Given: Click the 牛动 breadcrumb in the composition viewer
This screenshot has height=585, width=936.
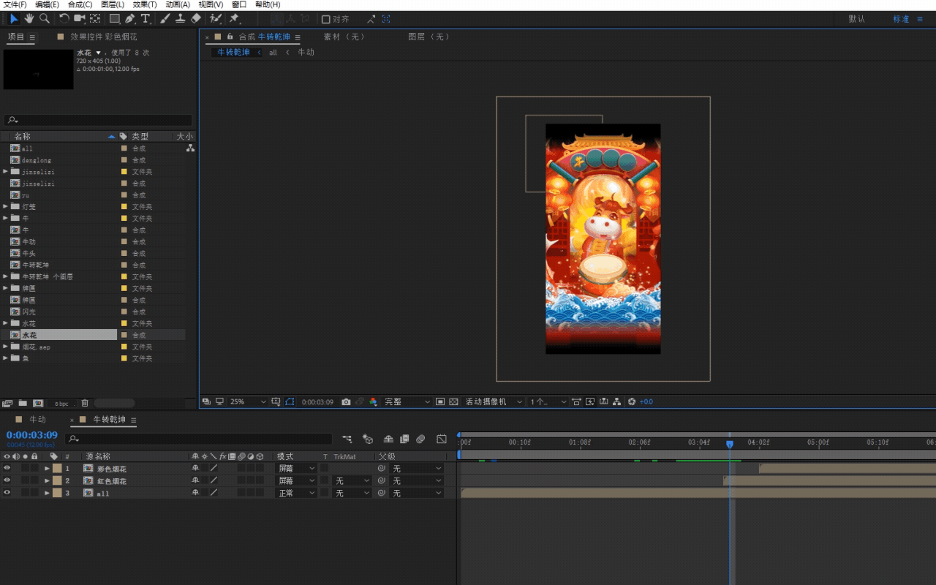Looking at the screenshot, I should click(x=306, y=53).
